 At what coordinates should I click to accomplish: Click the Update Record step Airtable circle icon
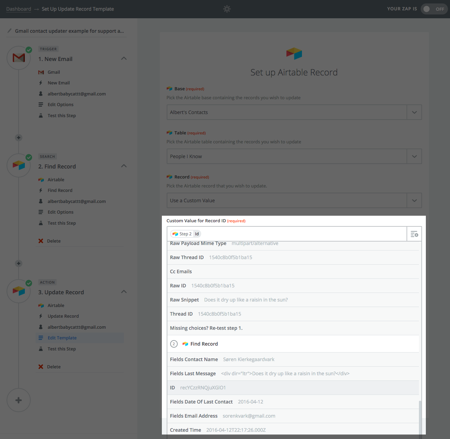point(19,291)
